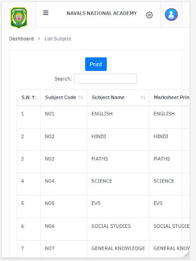Image resolution: width=196 pixels, height=261 pixels.
Task: Sort by S.N column arrows
Action: 35,97
